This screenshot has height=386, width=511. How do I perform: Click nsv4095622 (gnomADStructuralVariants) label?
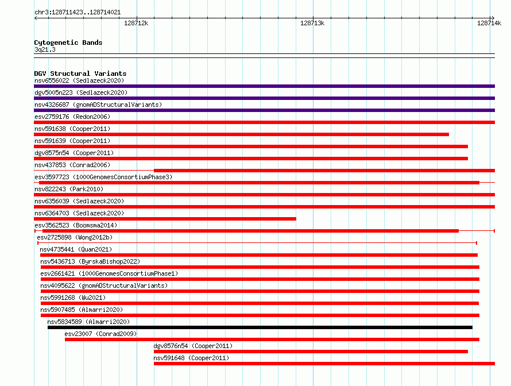[x=104, y=285]
